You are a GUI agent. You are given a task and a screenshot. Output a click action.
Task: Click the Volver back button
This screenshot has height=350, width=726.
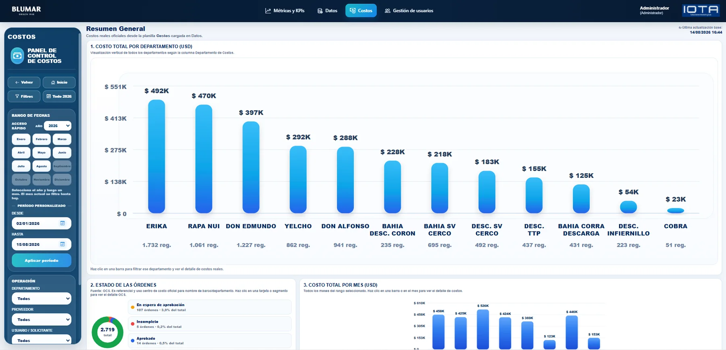tap(24, 82)
